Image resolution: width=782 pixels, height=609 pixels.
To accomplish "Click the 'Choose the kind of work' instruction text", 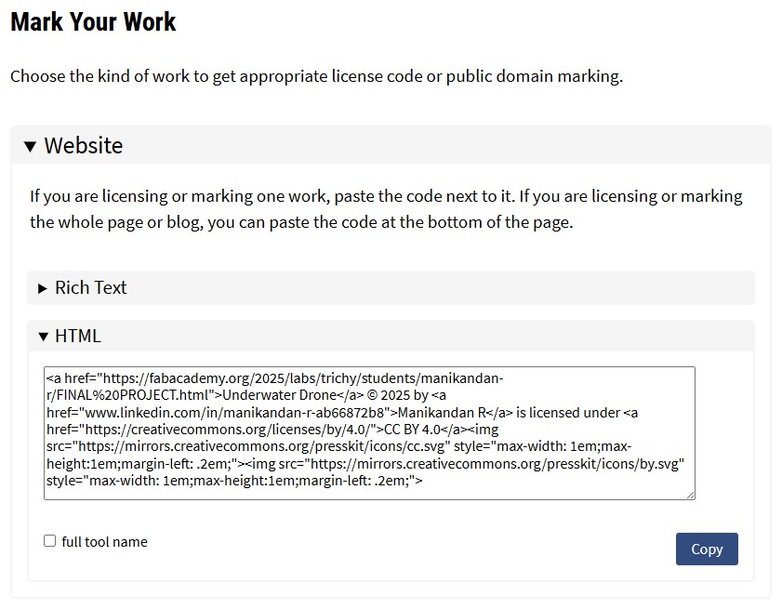I will [x=316, y=76].
